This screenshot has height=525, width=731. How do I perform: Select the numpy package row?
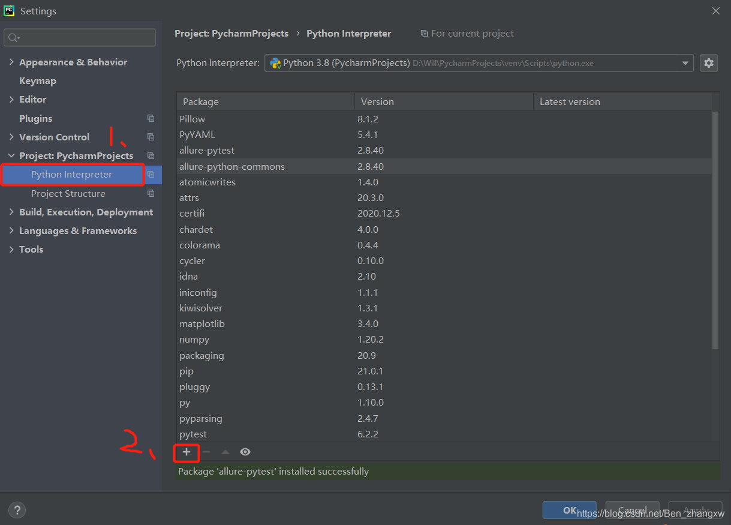444,339
